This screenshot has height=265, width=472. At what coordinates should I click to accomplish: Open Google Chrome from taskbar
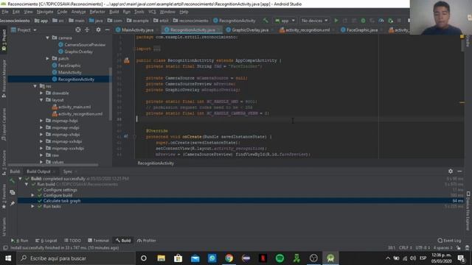[229, 258]
